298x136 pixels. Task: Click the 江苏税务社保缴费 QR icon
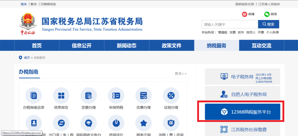point(224,130)
